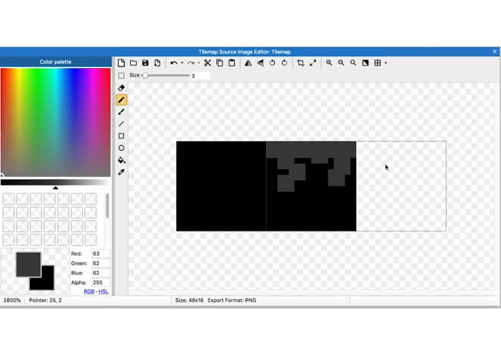Cut selection with the scissors icon
The width and height of the screenshot is (501, 355).
(207, 63)
